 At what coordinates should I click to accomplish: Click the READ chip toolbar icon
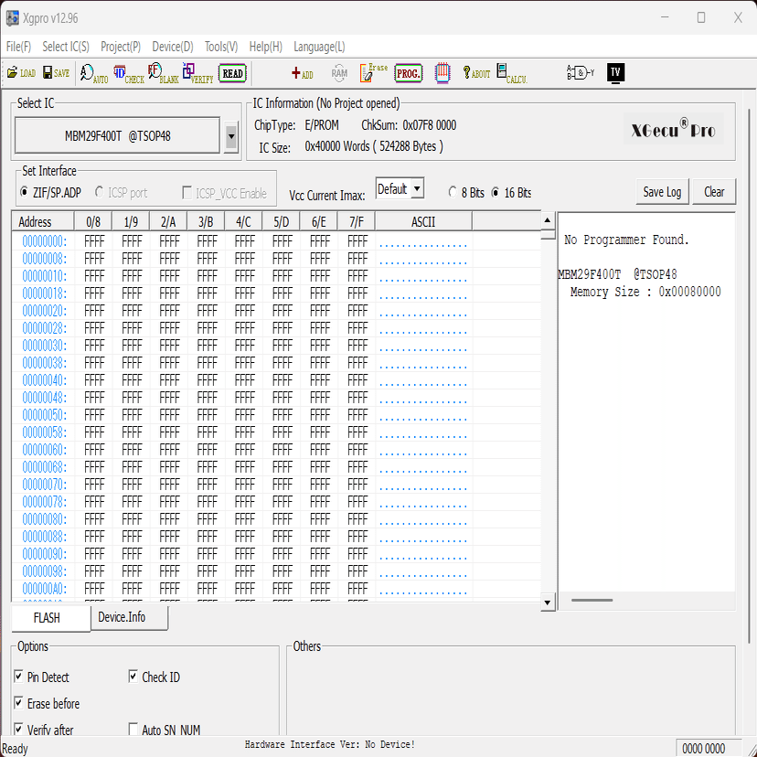tap(231, 73)
